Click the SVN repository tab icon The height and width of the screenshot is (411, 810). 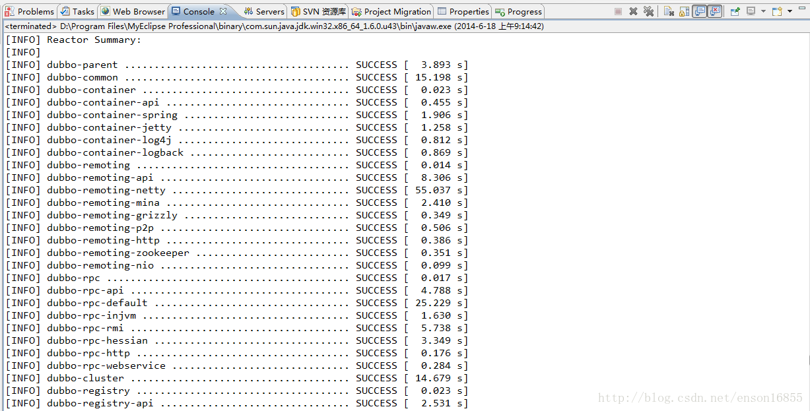point(296,11)
